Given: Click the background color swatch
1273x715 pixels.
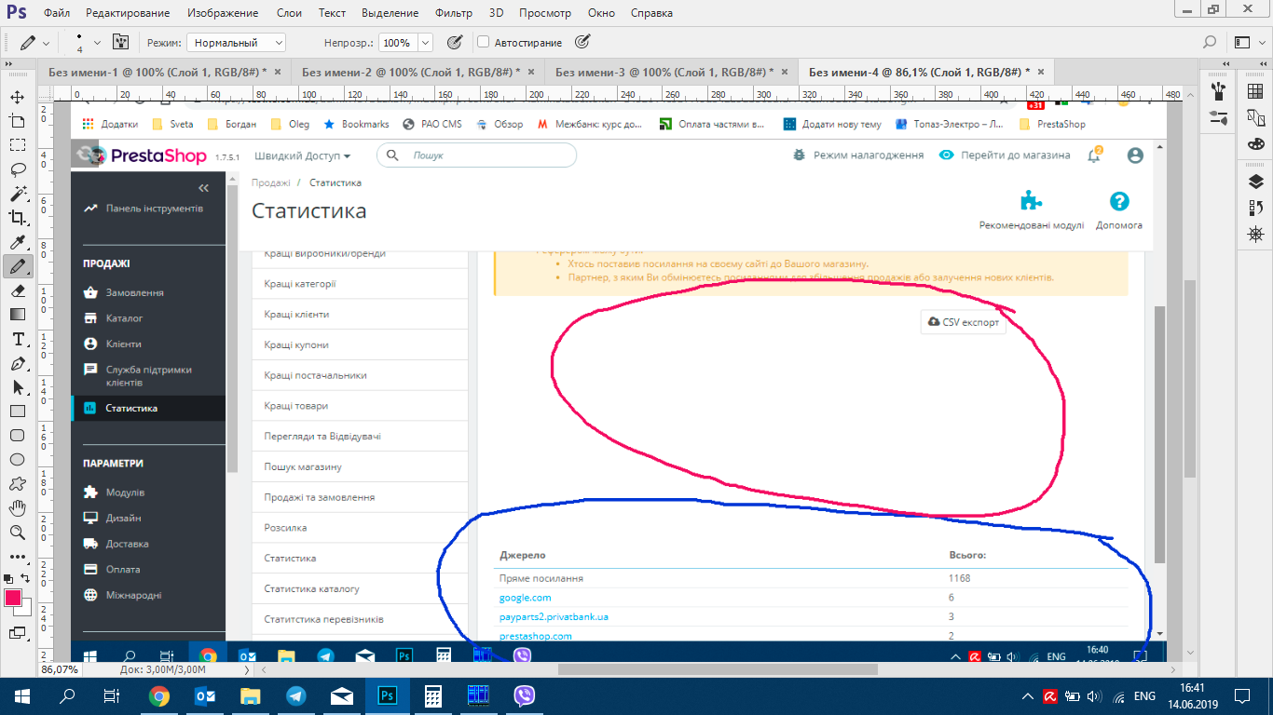Looking at the screenshot, I should click(26, 610).
